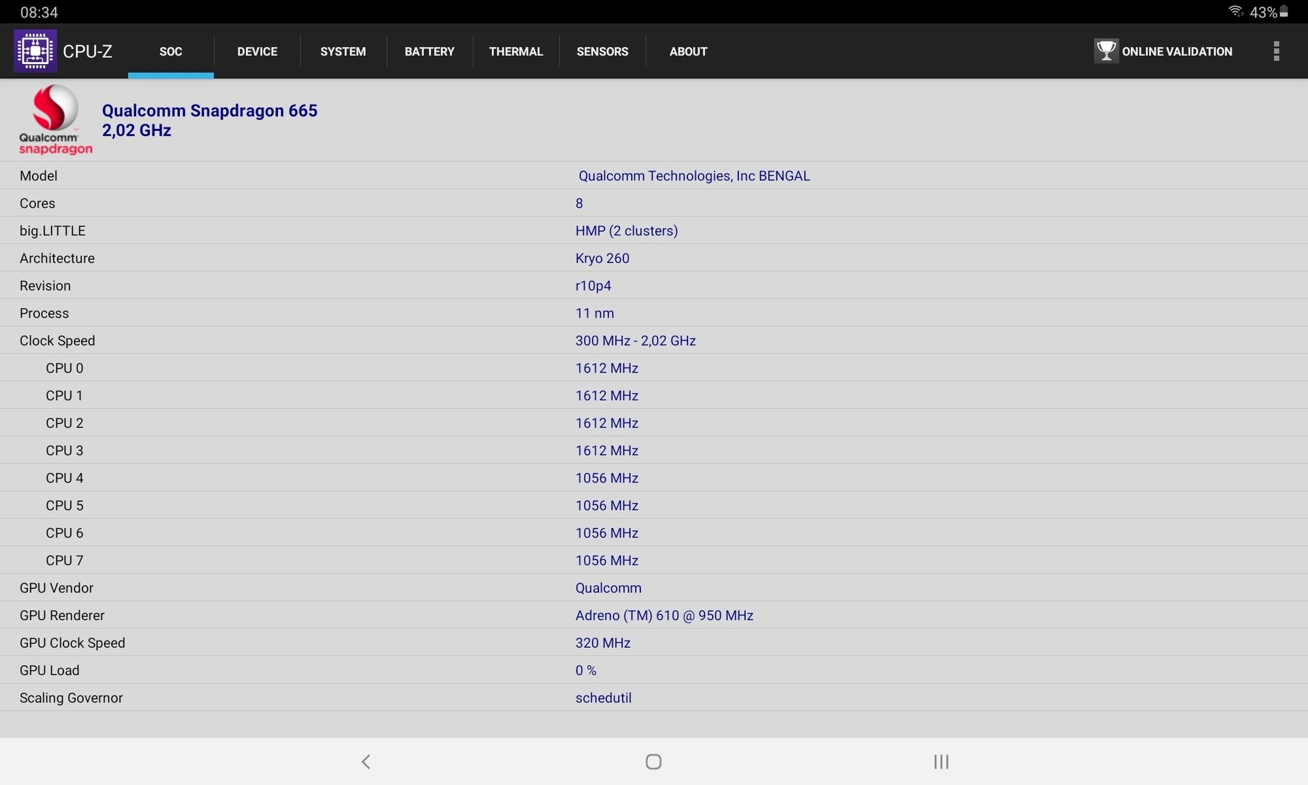Select the Clock Speed row label
Image resolution: width=1308 pixels, height=785 pixels.
click(57, 341)
